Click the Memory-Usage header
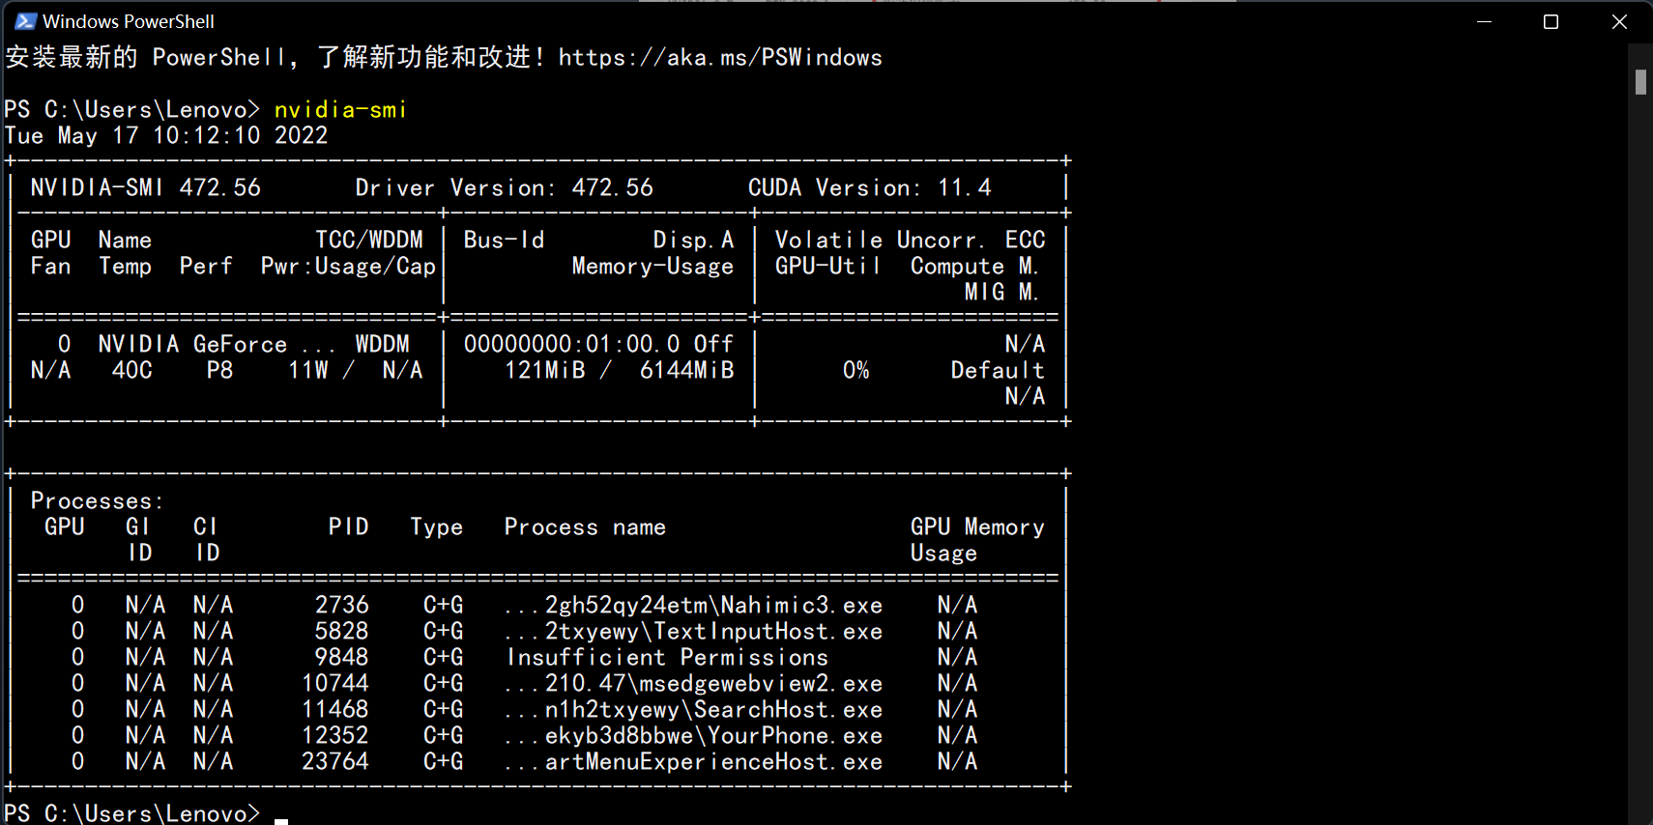This screenshot has height=825, width=1653. (652, 267)
